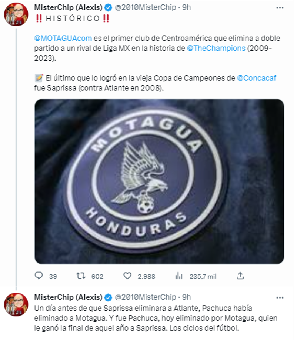Screen dimensions: 297x340
Task: Like the tweet using the heart icon
Action: pos(127,276)
